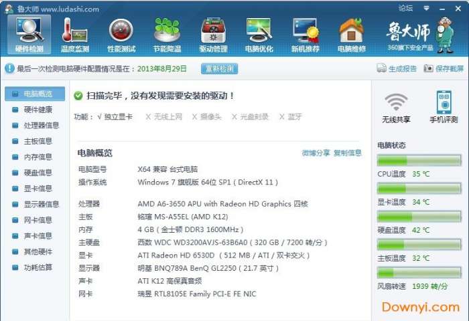
Task: Open the 温度监测 temperature monitor
Action: [x=75, y=35]
